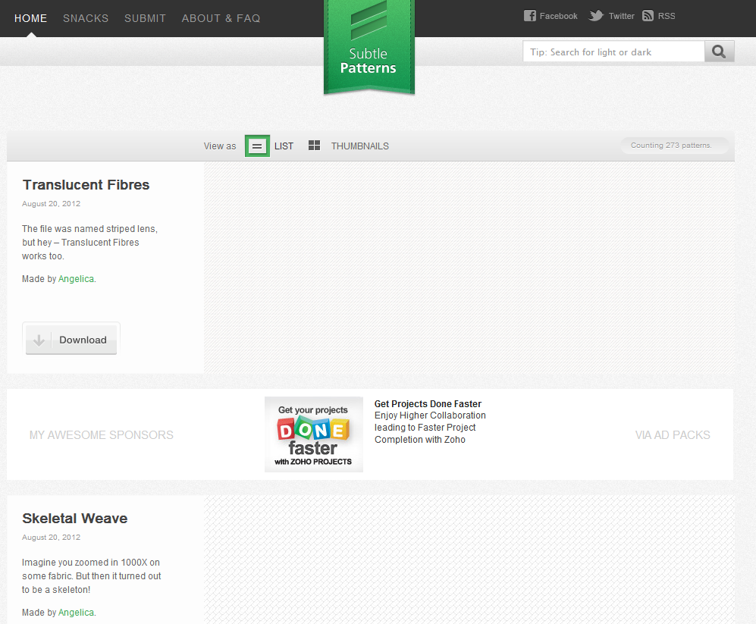
Task: Click the Facebook text link
Action: [558, 16]
